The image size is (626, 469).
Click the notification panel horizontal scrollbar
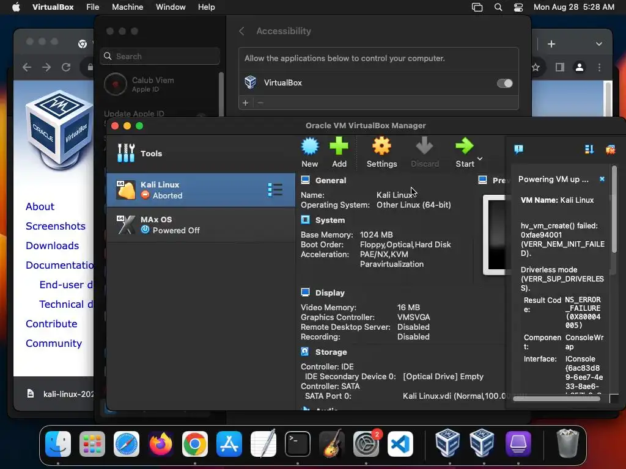(556, 398)
